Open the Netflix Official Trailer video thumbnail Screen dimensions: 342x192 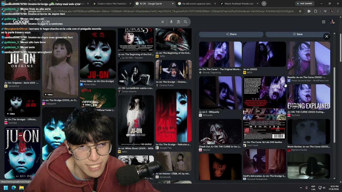[x=98, y=98]
